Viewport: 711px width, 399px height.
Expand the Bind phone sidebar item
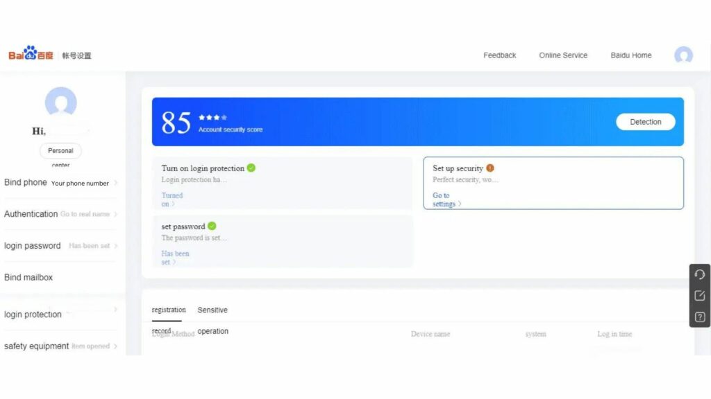(x=60, y=183)
